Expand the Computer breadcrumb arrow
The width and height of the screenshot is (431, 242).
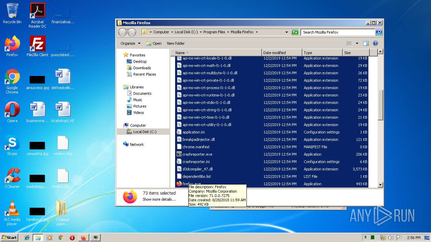172,32
